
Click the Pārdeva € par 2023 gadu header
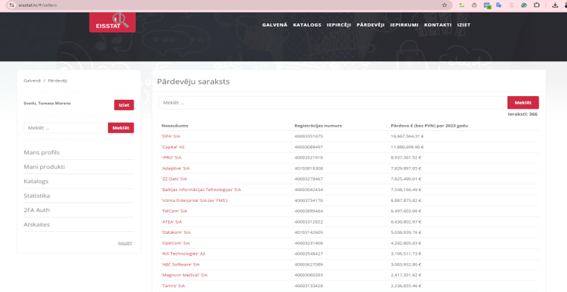point(429,126)
